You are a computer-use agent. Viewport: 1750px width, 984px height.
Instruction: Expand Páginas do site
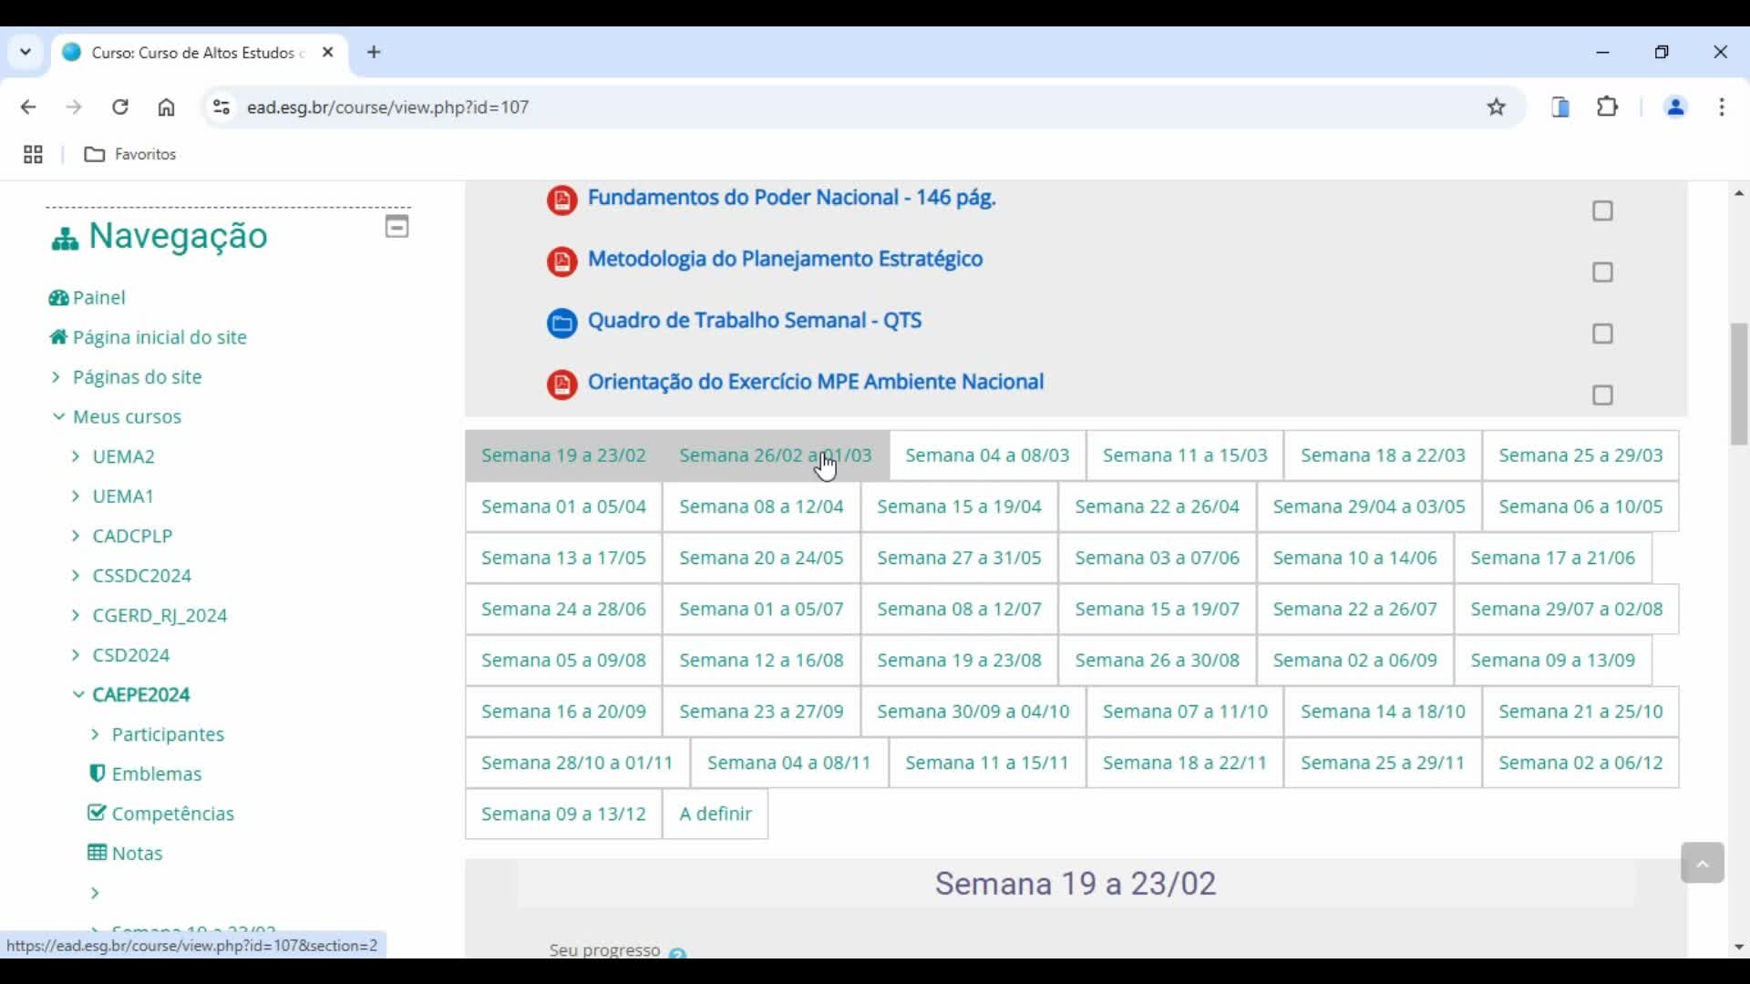[x=57, y=377]
